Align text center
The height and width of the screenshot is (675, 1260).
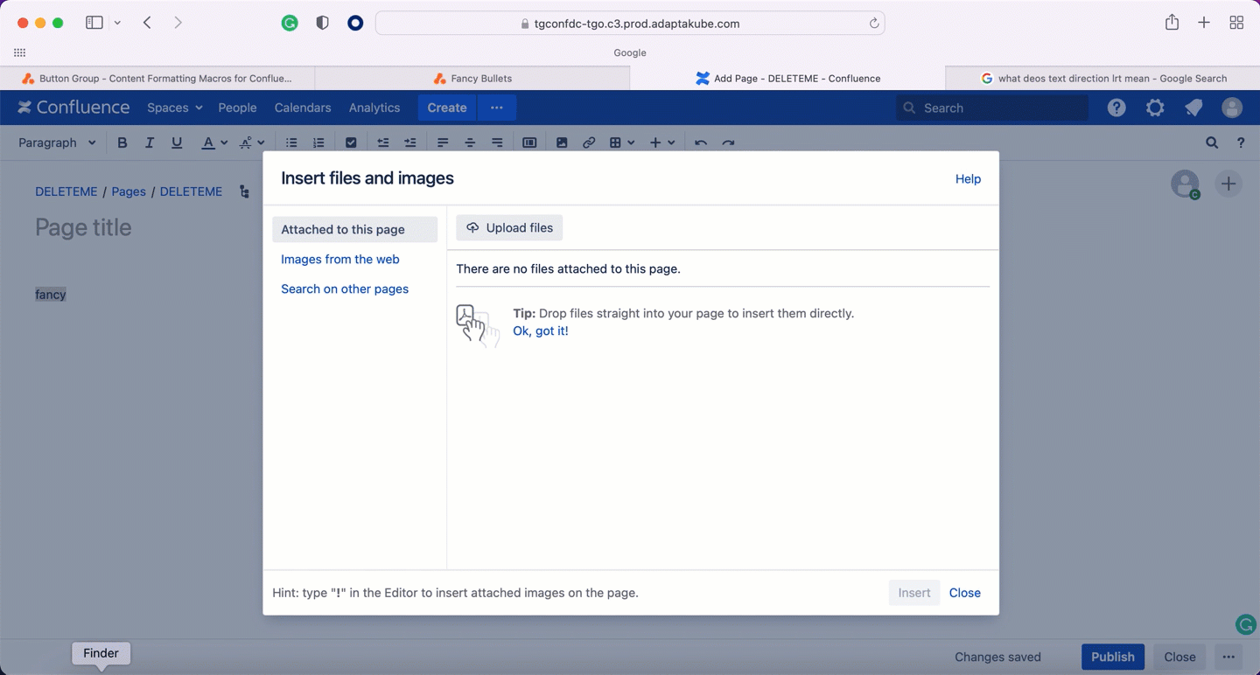[470, 143]
